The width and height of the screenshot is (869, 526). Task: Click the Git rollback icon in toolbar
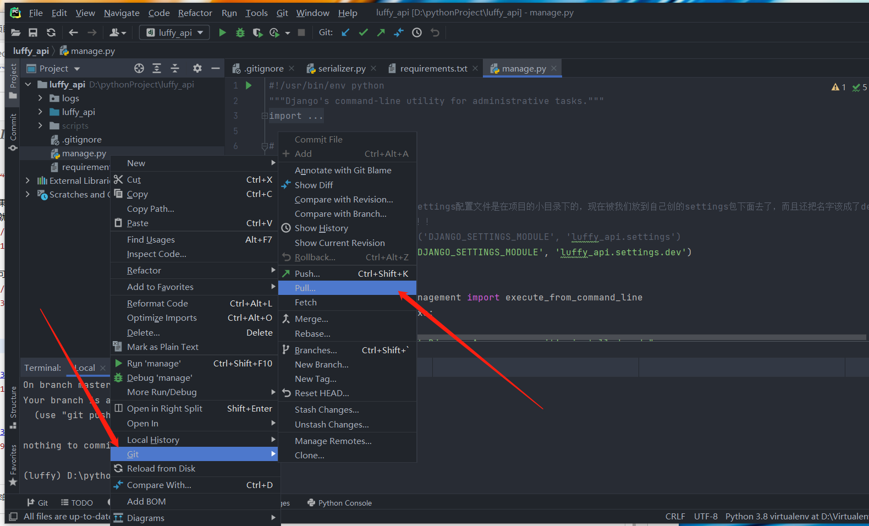435,33
